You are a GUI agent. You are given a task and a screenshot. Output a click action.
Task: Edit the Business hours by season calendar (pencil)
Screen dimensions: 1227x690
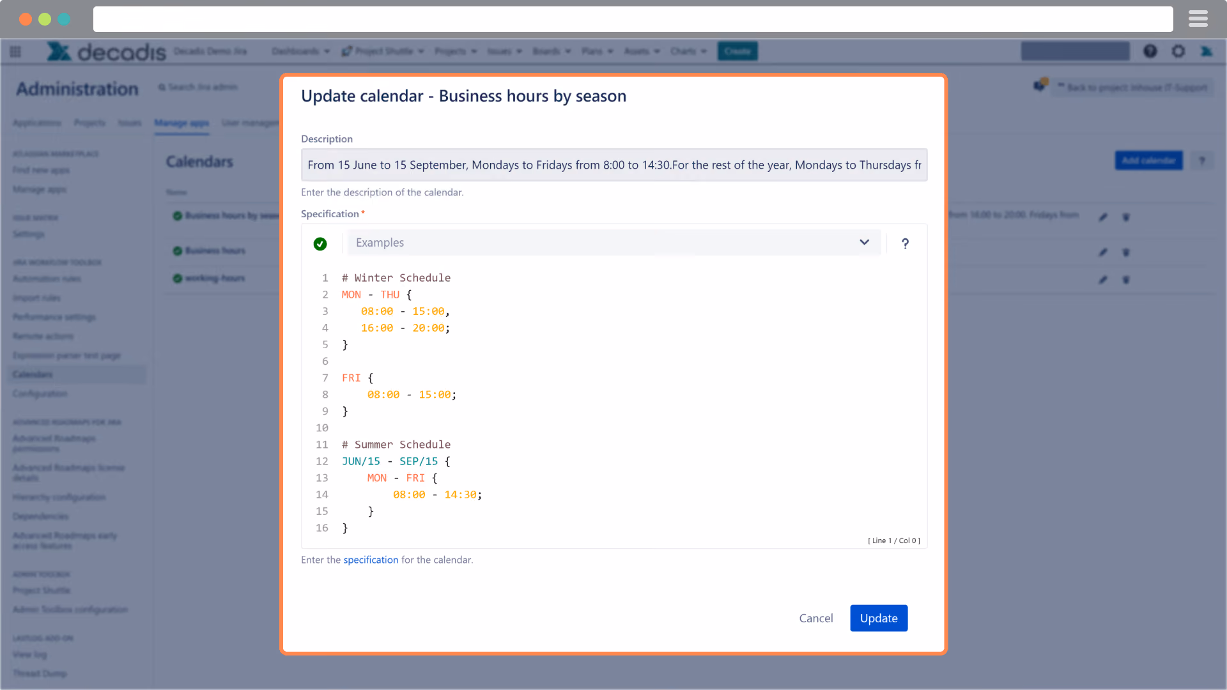pyautogui.click(x=1103, y=217)
